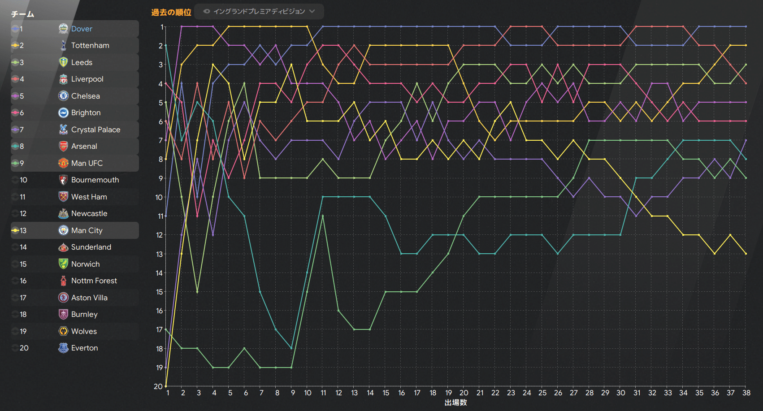Click the チーム column header

[23, 14]
